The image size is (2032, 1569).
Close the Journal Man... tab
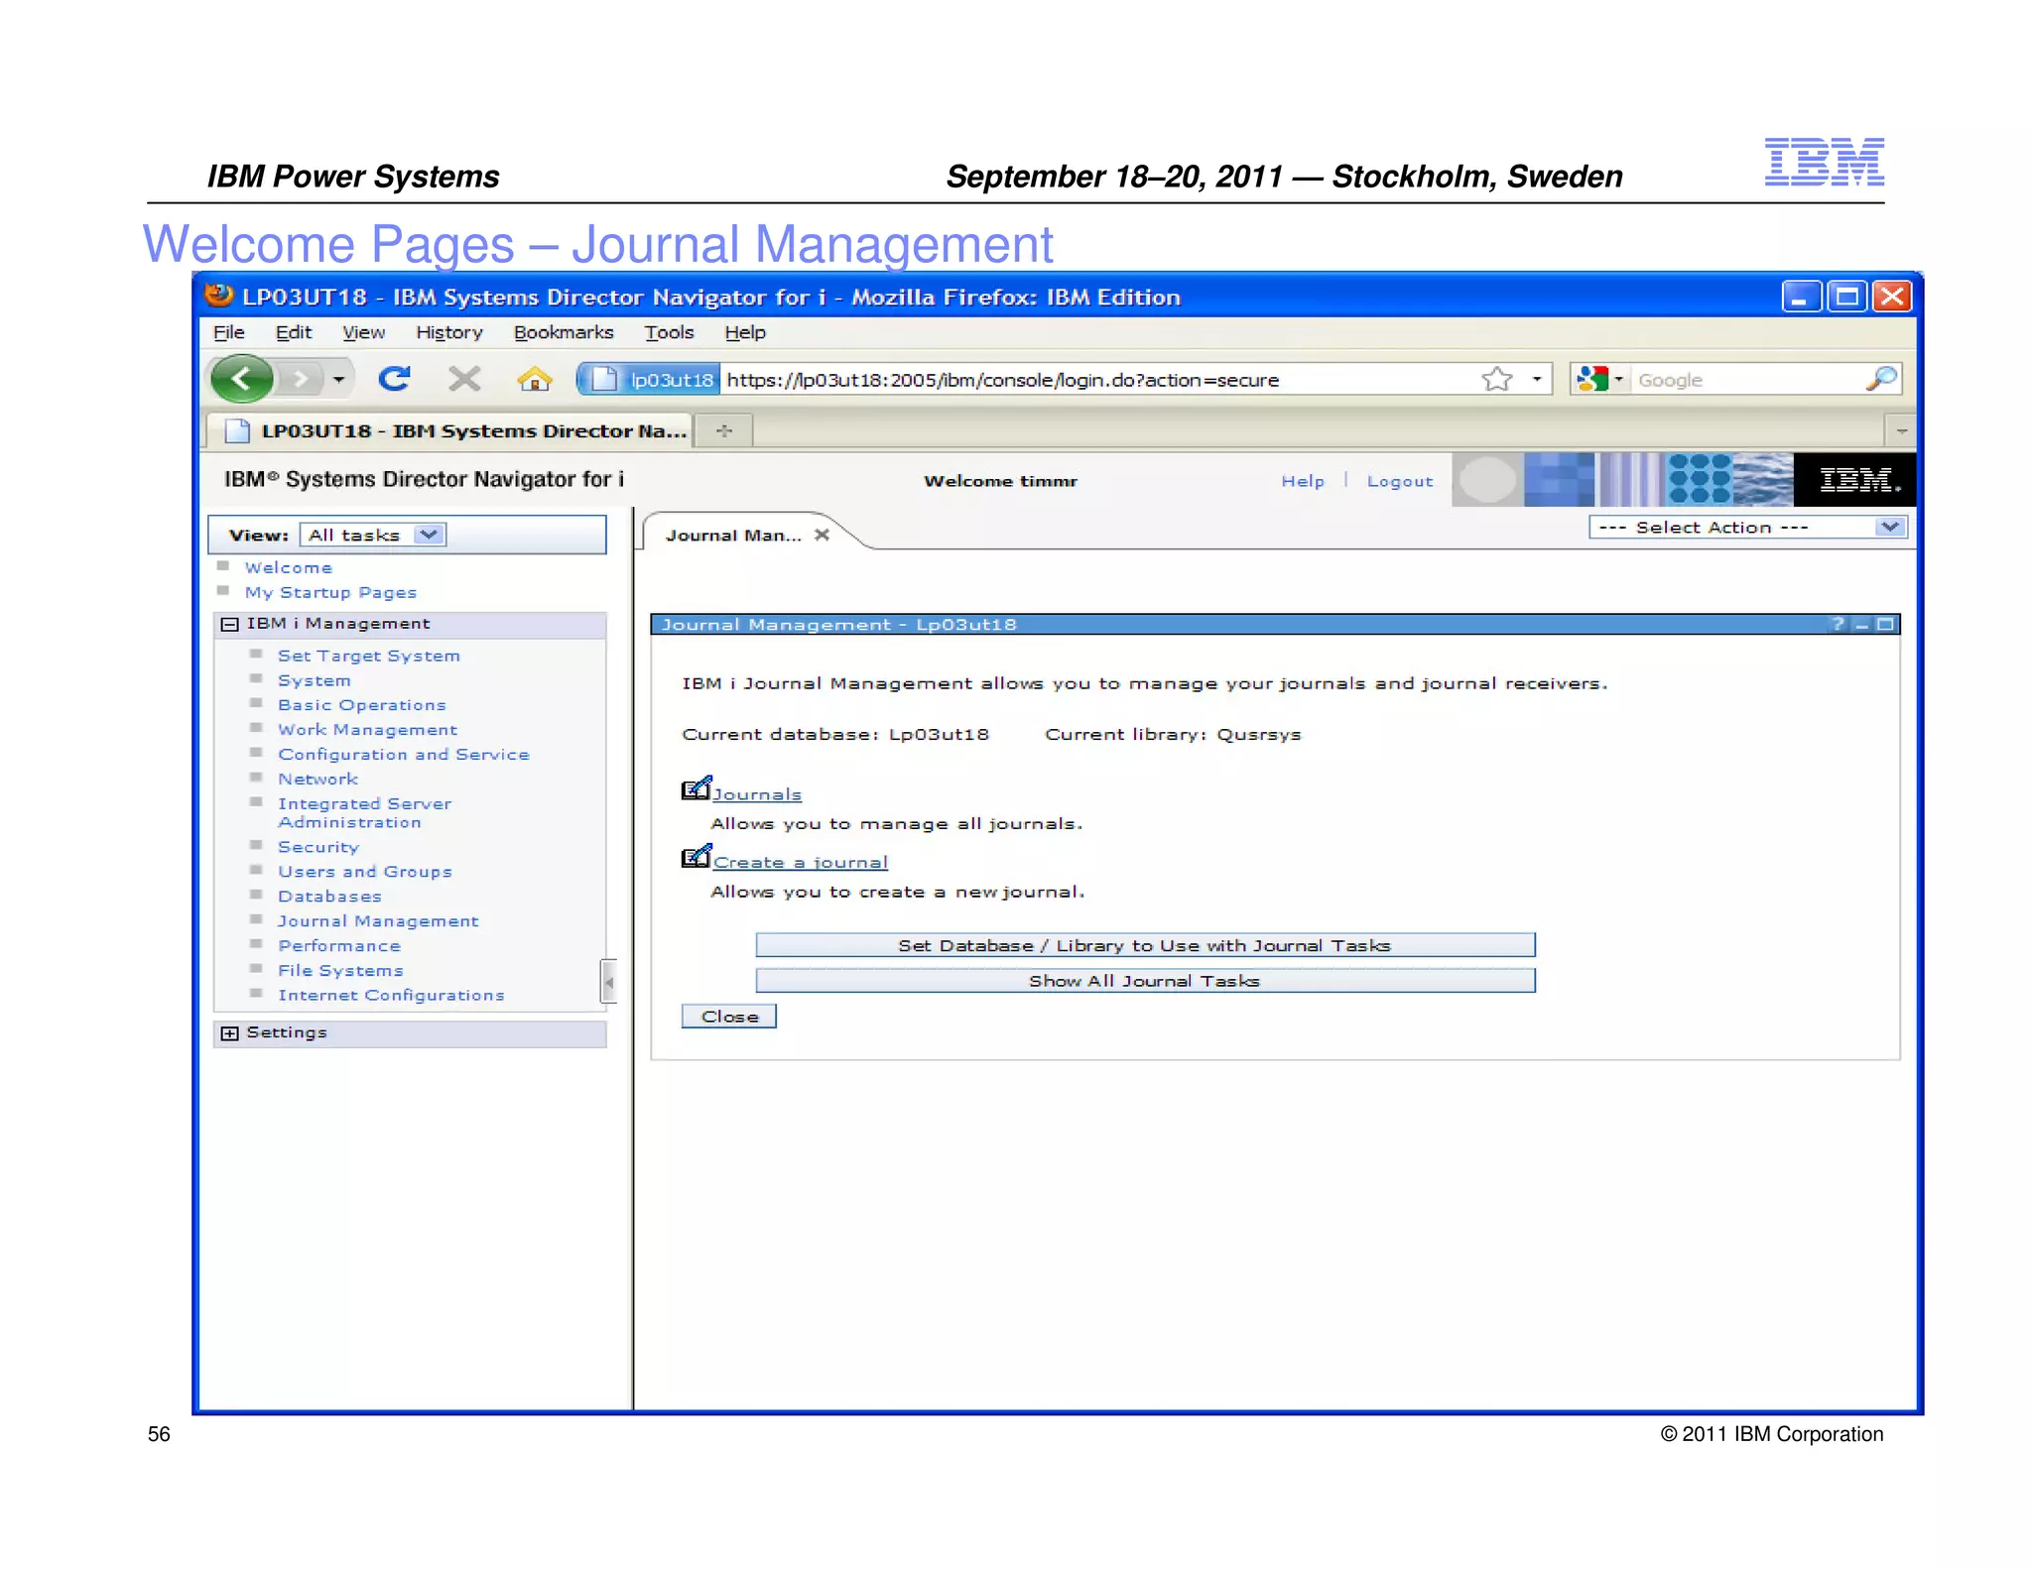(822, 535)
